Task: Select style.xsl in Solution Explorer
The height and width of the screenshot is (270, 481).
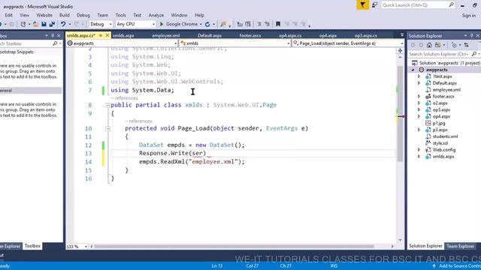Action: pyautogui.click(x=440, y=143)
